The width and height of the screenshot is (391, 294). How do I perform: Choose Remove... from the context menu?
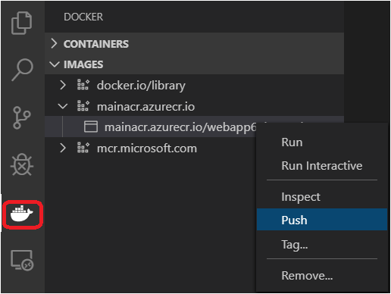322,275
